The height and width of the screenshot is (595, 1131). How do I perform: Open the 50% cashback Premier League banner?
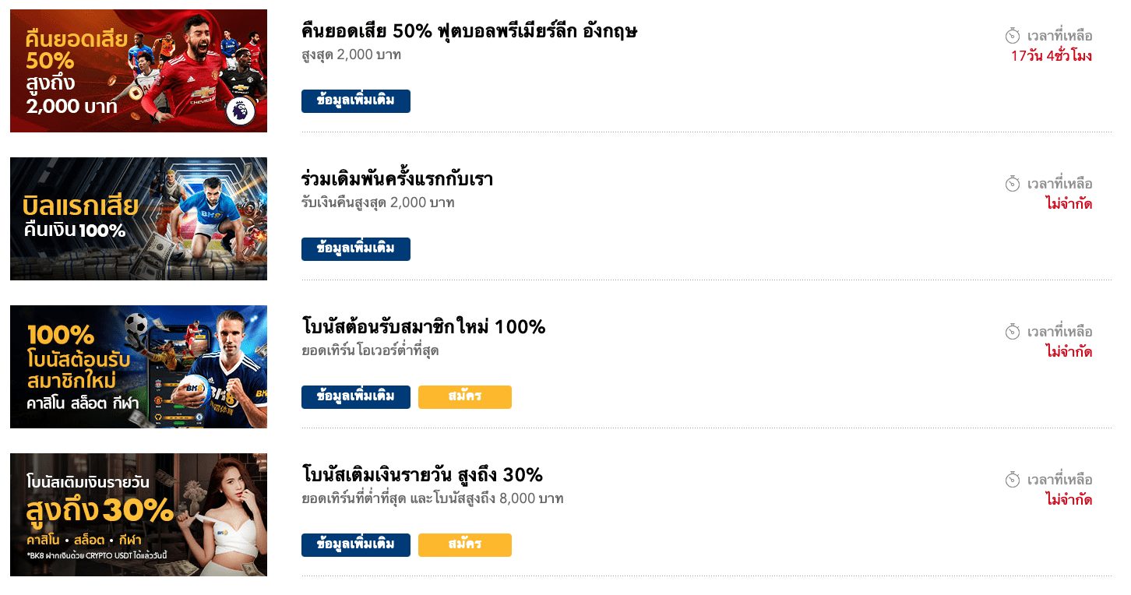(x=138, y=70)
